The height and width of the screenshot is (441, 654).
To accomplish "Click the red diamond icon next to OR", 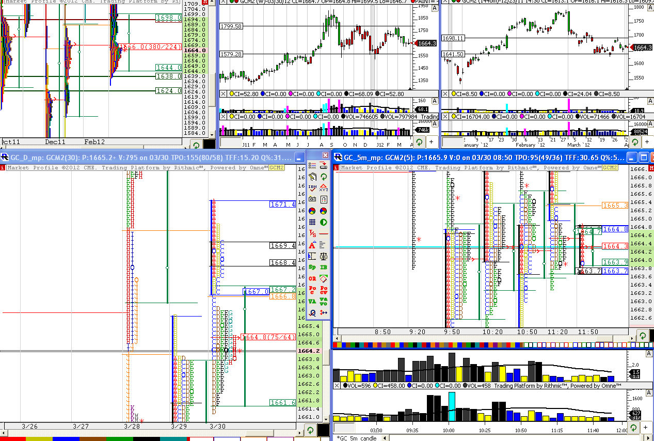I will (324, 278).
